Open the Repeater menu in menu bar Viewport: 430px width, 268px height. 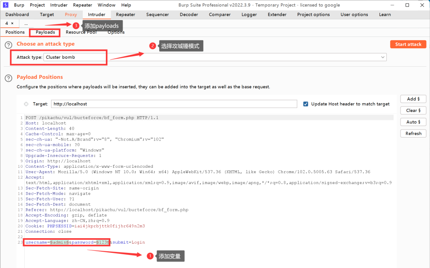tap(83, 5)
